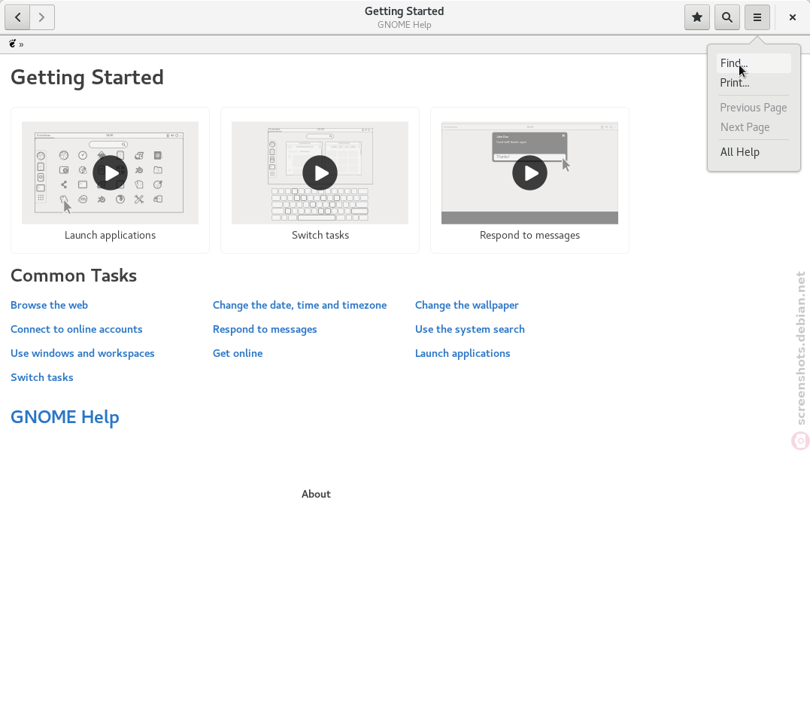Choose Find... from the menu
810x713 pixels.
tap(754, 63)
